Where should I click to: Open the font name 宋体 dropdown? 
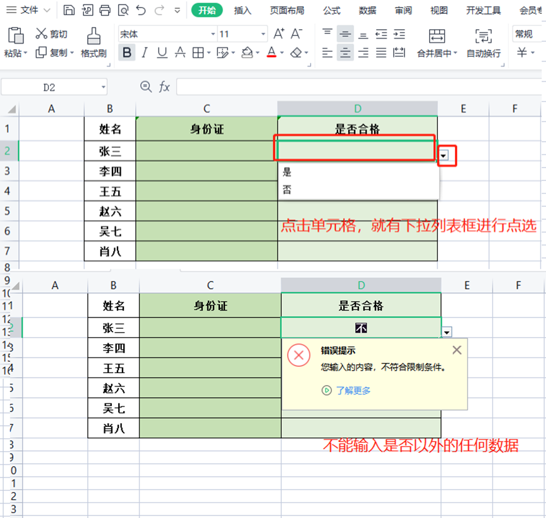click(x=213, y=34)
